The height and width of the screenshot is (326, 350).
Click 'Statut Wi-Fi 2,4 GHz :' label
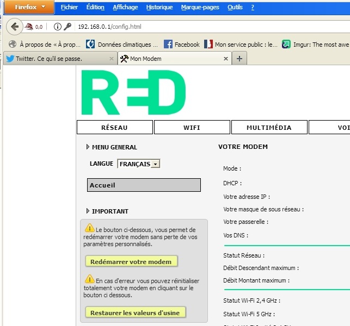(x=252, y=300)
